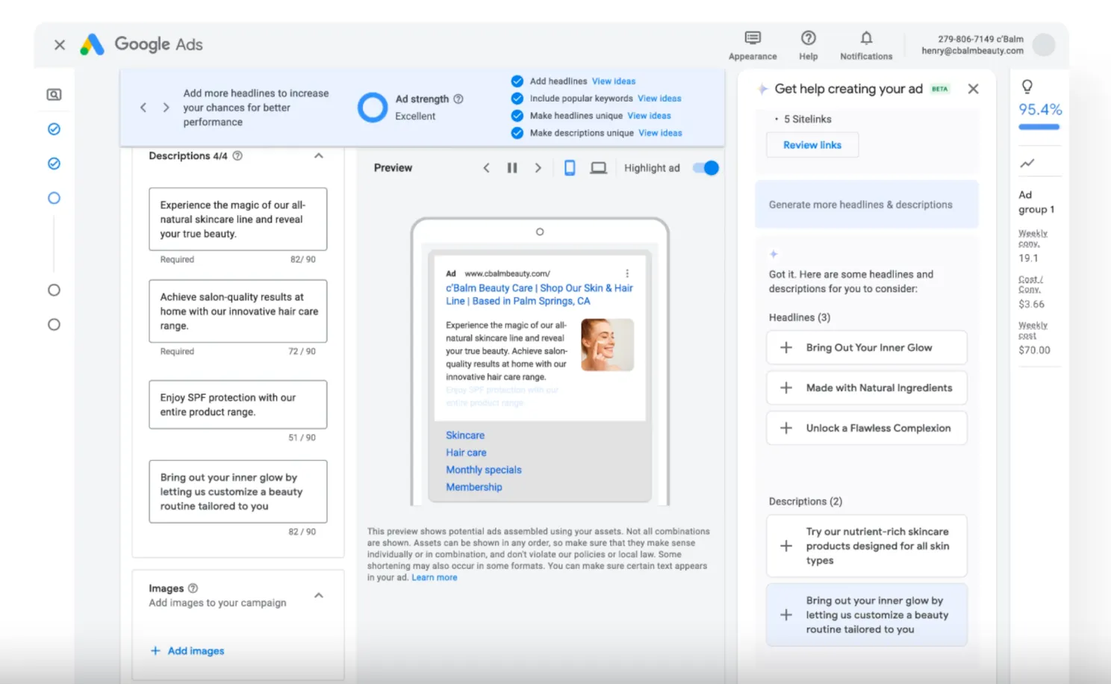Image resolution: width=1111 pixels, height=684 pixels.
Task: Click the woman's face ad image thumbnail
Action: click(x=607, y=345)
